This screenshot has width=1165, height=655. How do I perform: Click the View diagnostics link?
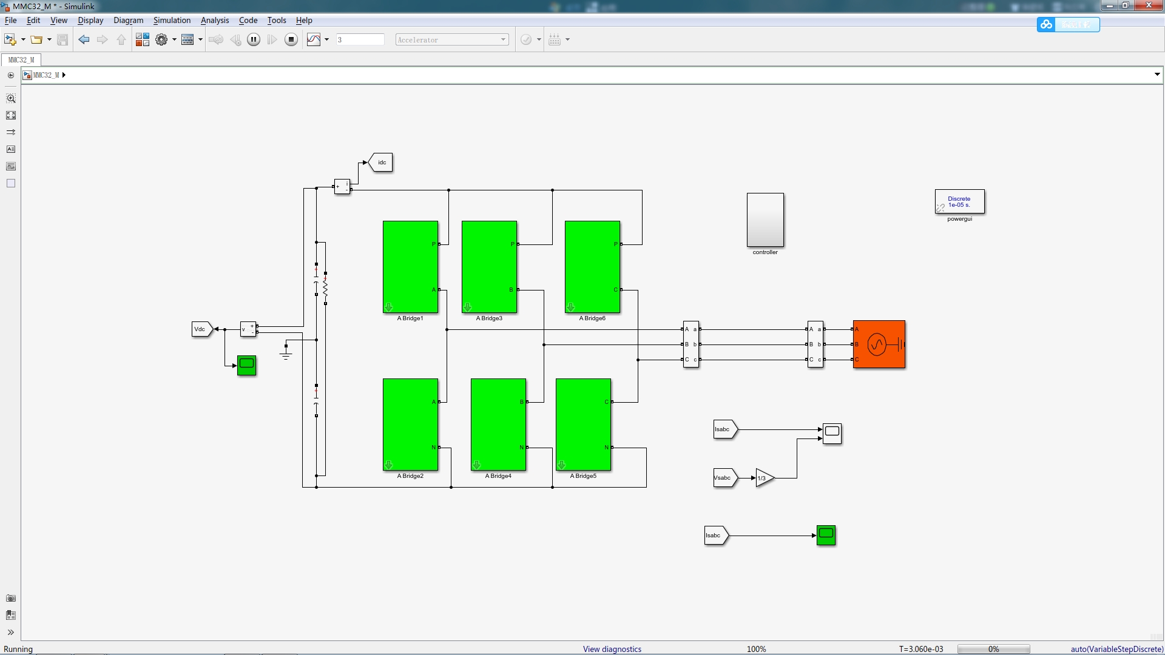point(612,649)
